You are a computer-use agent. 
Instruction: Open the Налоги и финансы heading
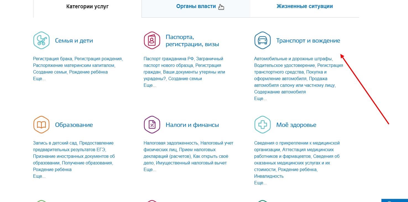192,125
